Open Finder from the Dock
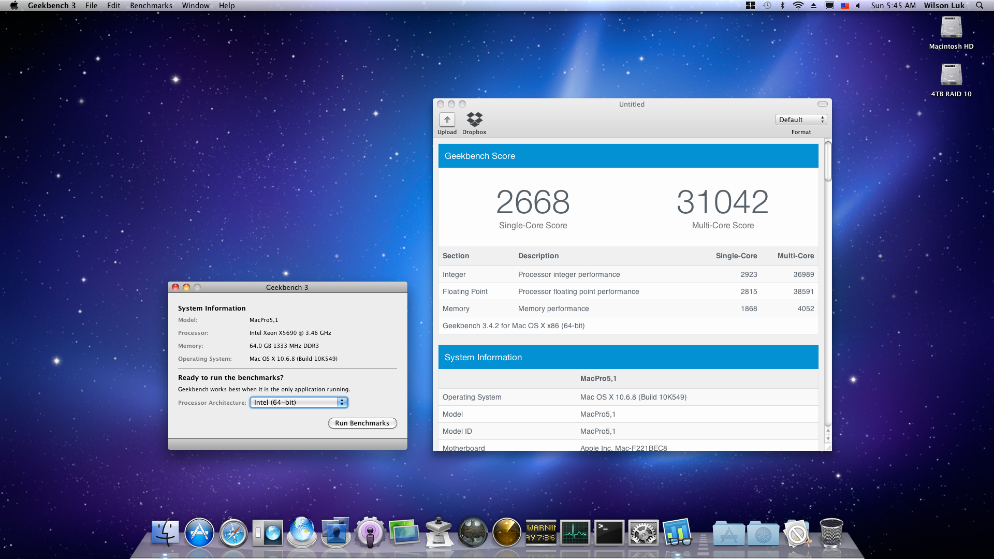The height and width of the screenshot is (559, 994). click(x=166, y=533)
